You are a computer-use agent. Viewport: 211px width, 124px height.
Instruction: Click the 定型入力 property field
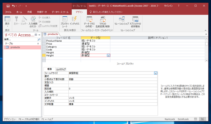tap(113, 82)
